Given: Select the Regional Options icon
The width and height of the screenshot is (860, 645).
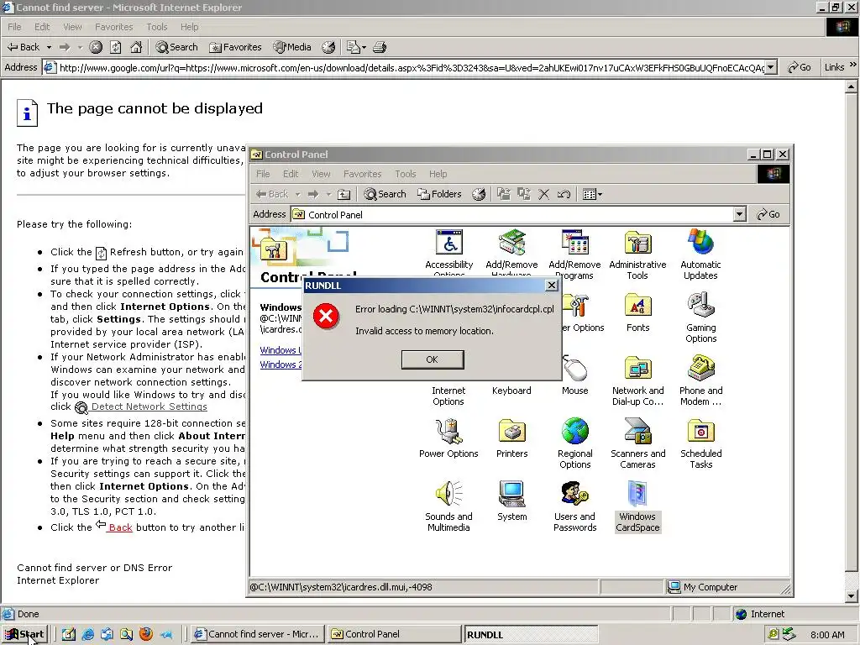Looking at the screenshot, I should pos(574,443).
